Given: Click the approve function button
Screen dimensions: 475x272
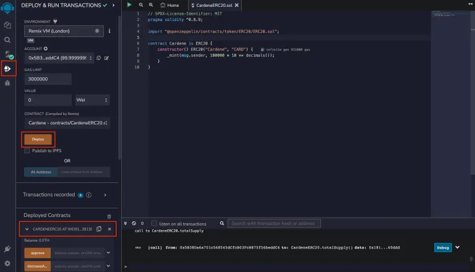Looking at the screenshot, I should [38, 253].
